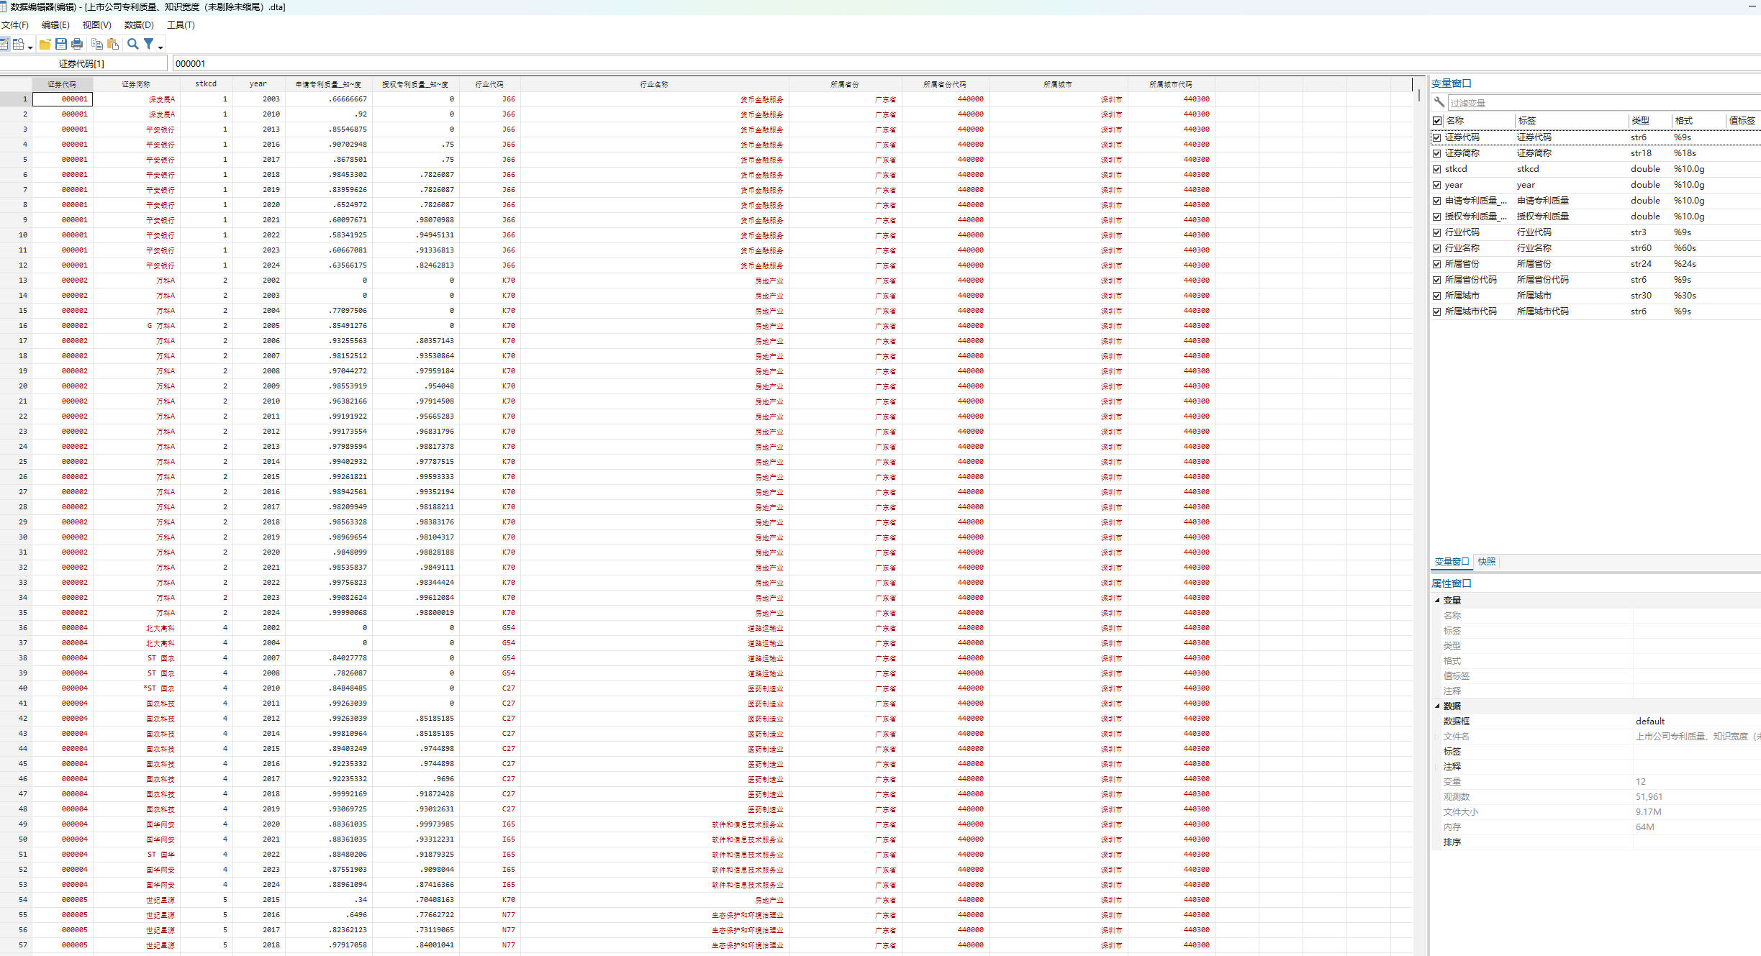1761x956 pixels.
Task: Uncheck the stkcd variable checkbox
Action: (x=1437, y=169)
